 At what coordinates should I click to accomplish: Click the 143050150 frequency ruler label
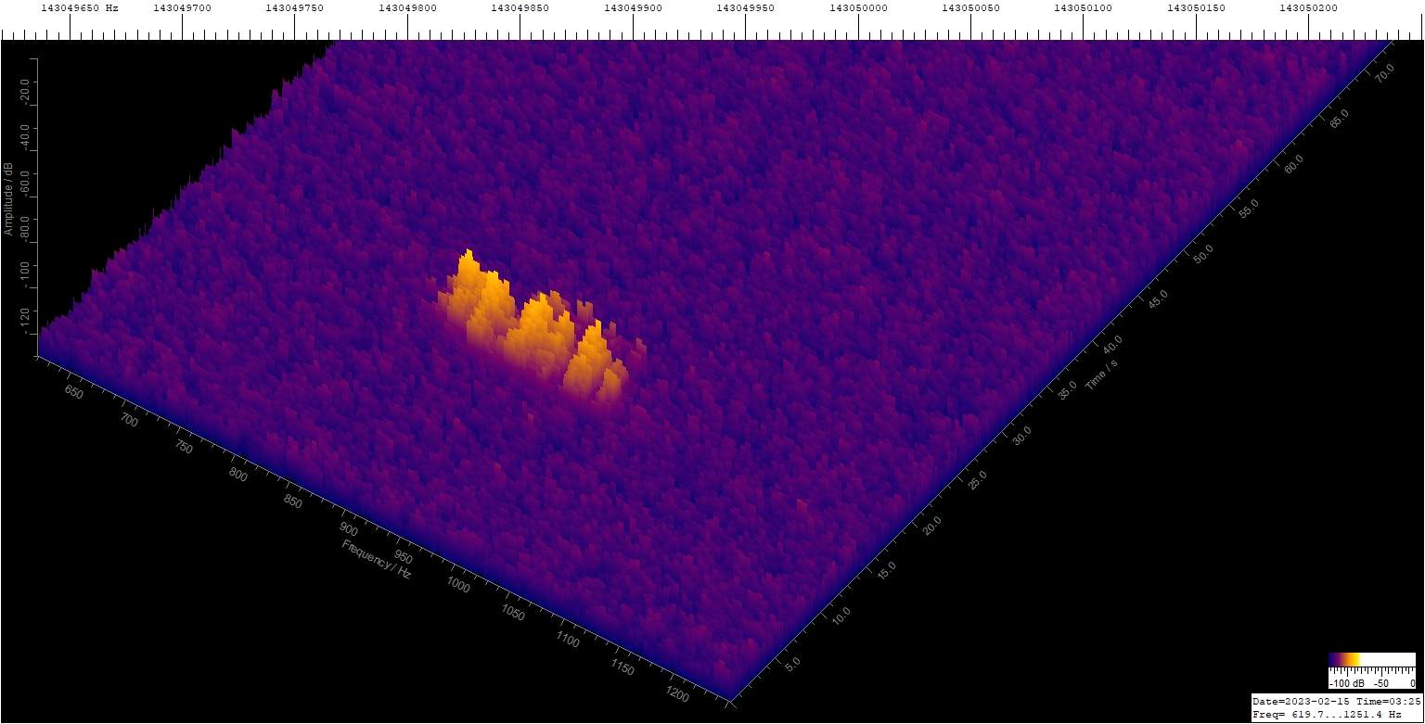(x=1196, y=8)
